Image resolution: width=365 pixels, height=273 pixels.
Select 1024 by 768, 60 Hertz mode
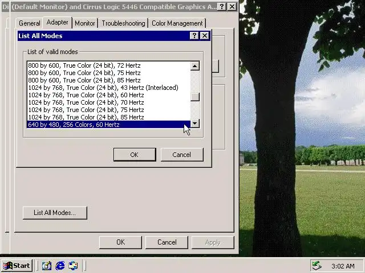[x=108, y=95]
